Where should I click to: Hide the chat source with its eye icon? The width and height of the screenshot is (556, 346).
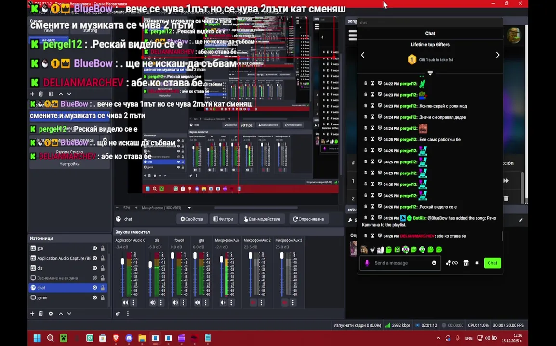pyautogui.click(x=95, y=288)
